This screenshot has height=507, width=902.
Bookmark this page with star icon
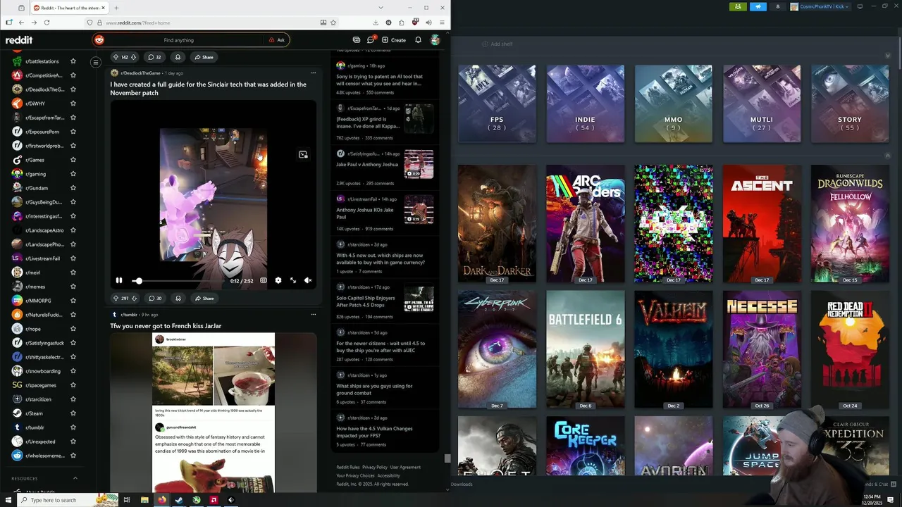(x=333, y=23)
